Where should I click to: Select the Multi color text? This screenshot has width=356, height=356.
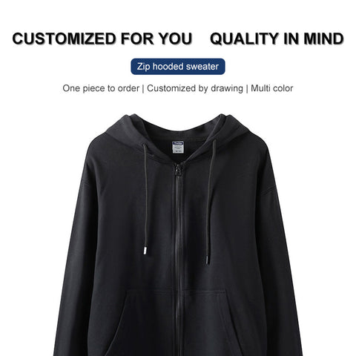(272, 88)
